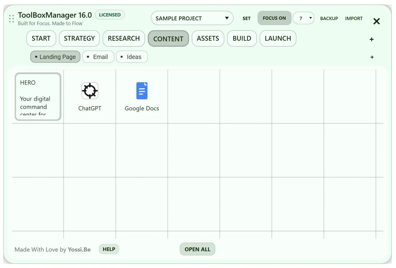Select the HERO note card
The image size is (396, 268).
[x=38, y=97]
